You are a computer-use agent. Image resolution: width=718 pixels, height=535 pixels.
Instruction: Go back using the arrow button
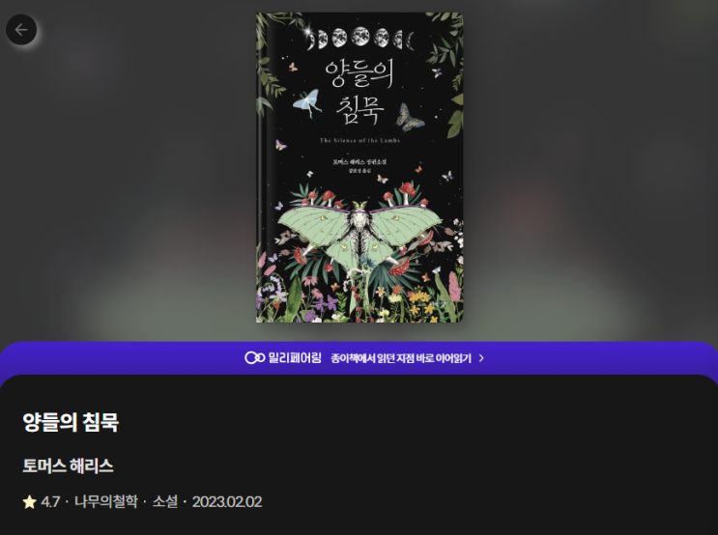pos(21,30)
